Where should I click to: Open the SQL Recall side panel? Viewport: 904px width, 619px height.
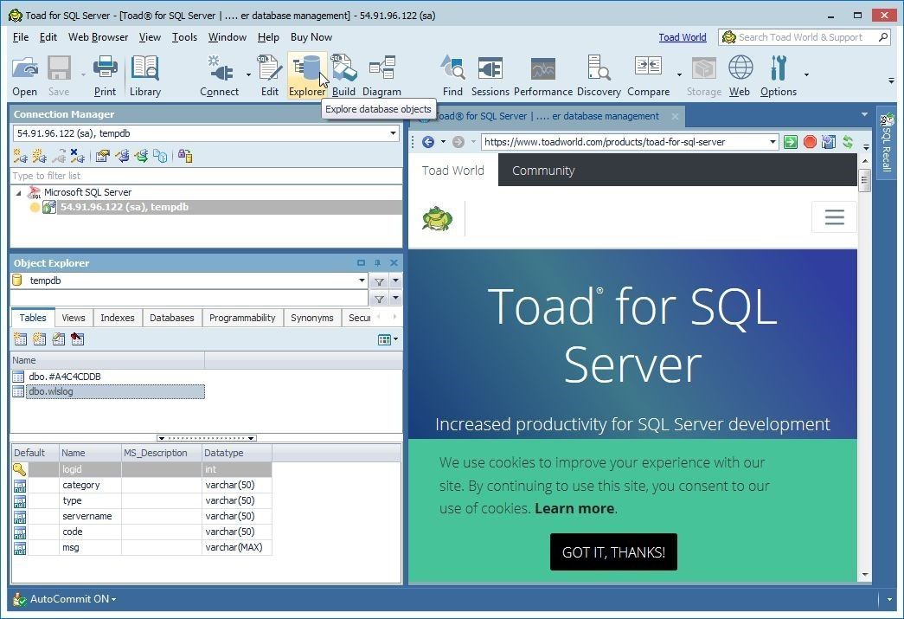pos(886,143)
